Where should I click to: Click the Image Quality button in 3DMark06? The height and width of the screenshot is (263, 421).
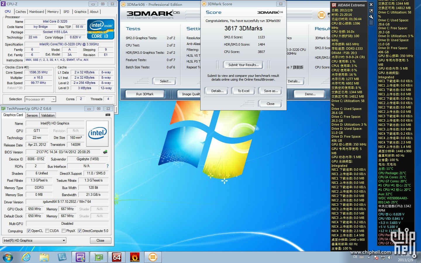coord(189,94)
